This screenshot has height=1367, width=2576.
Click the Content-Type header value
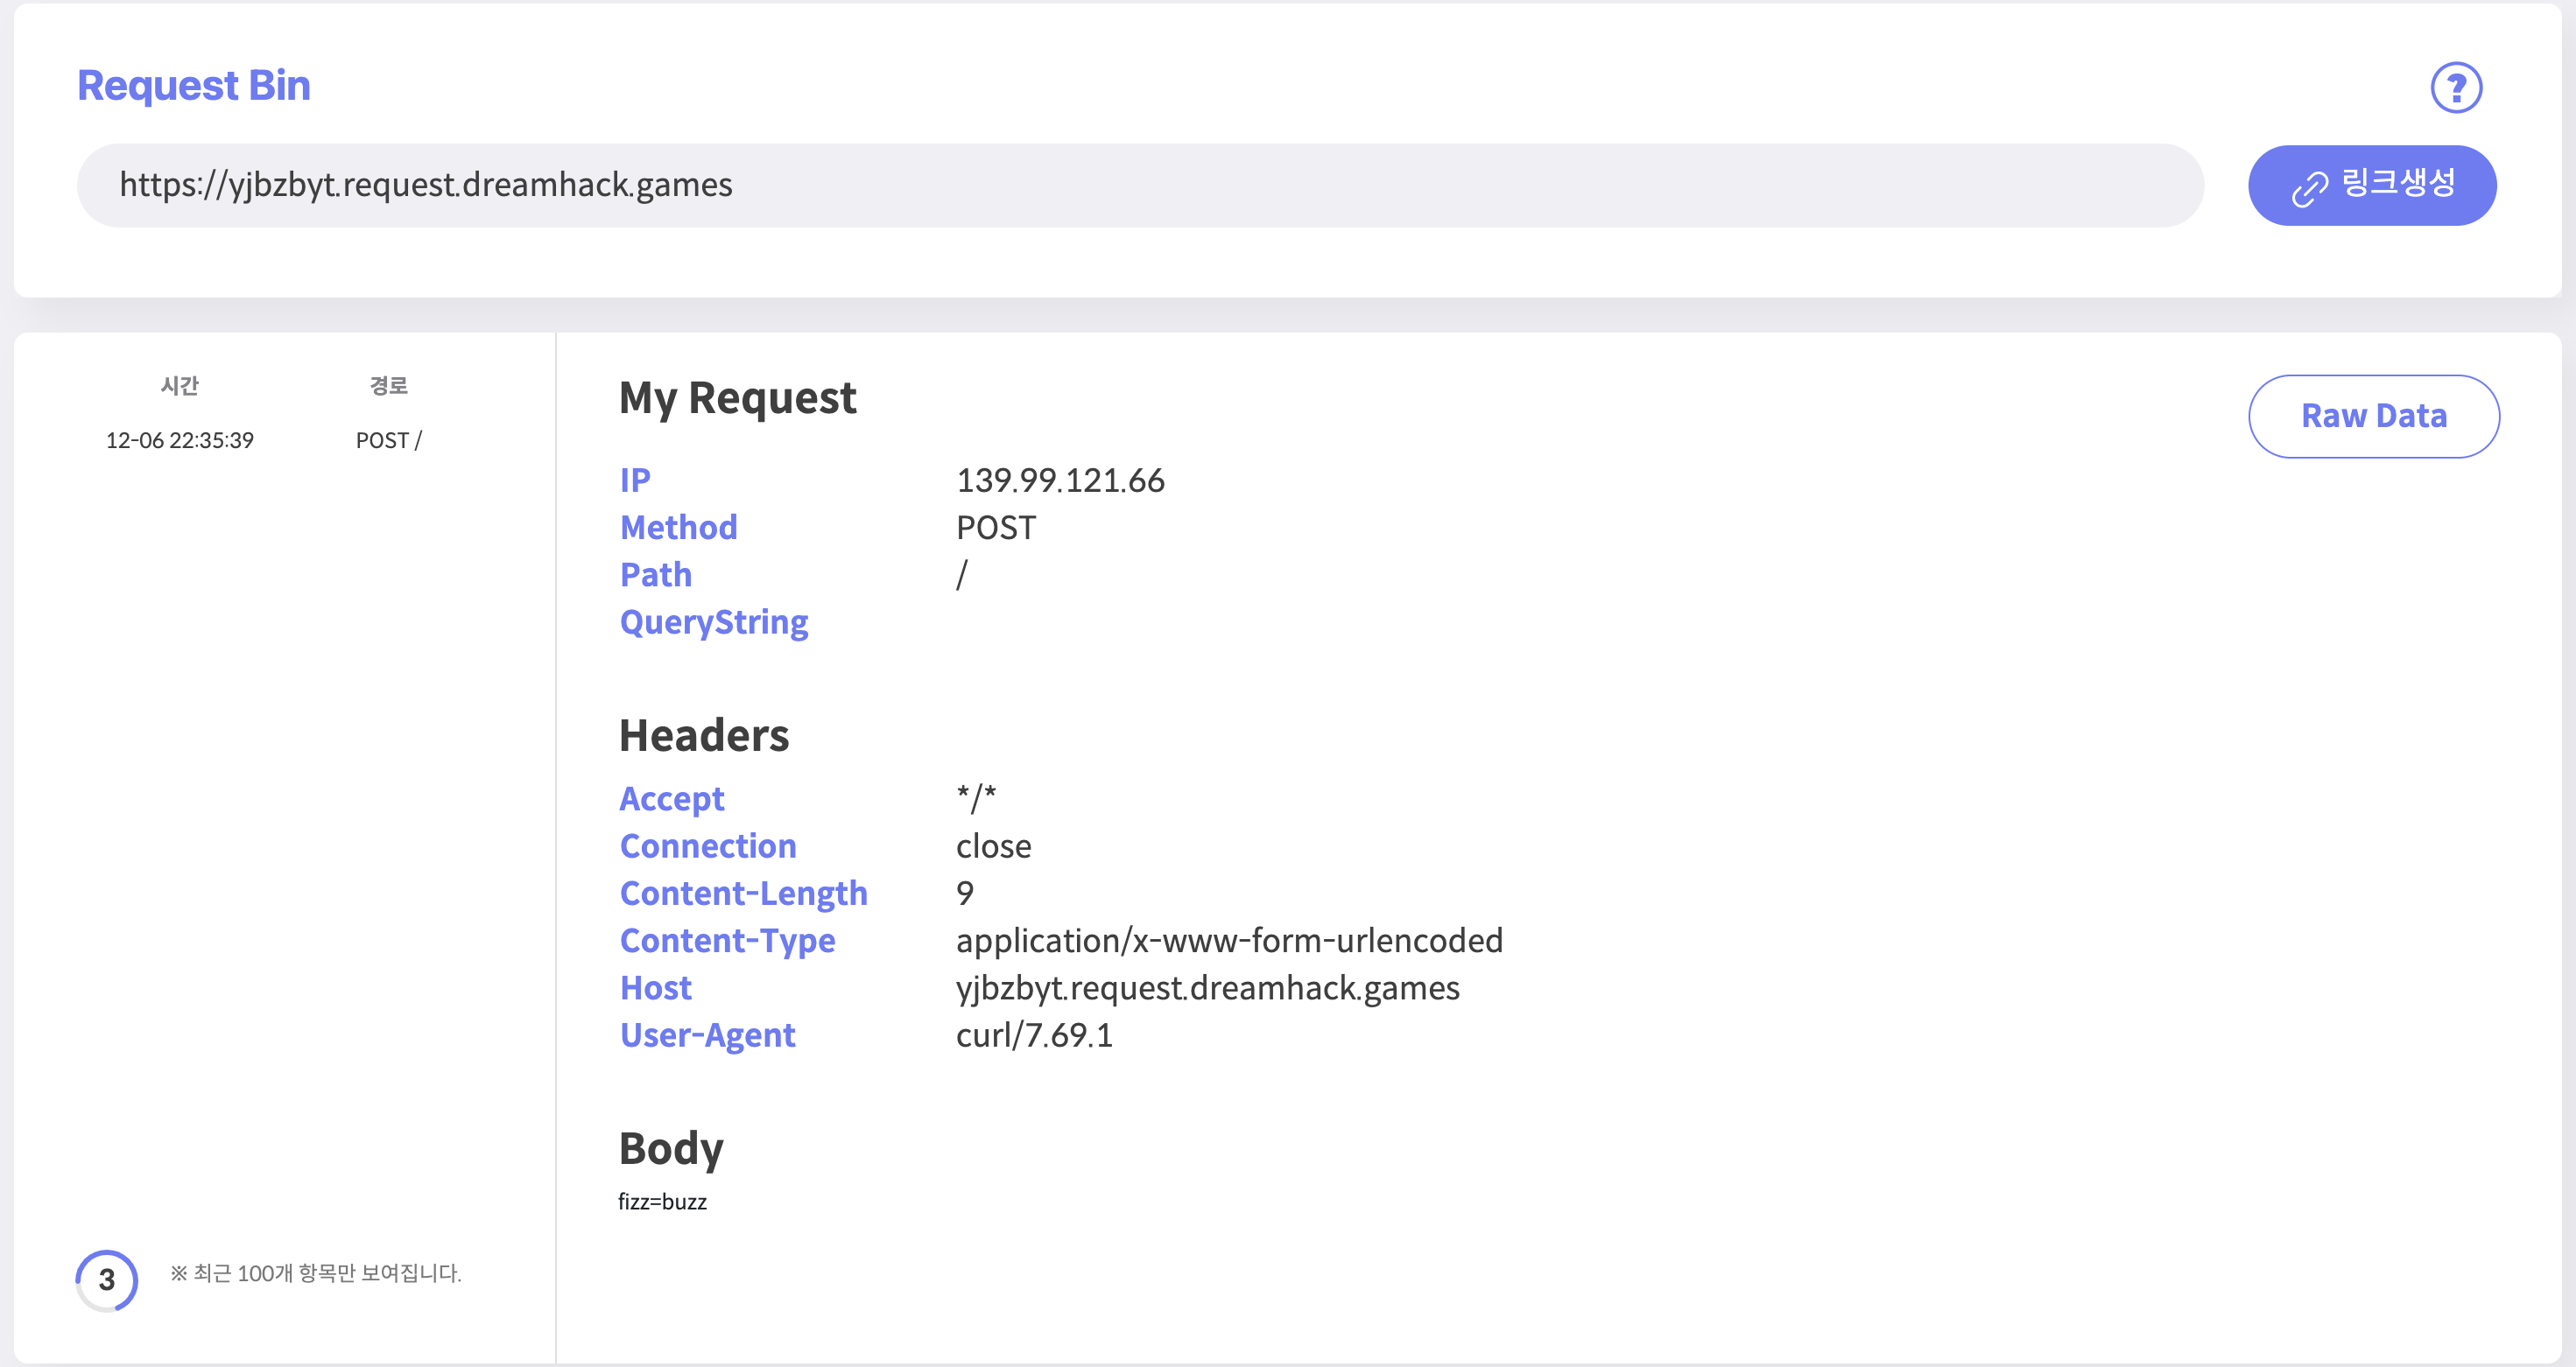1229,940
